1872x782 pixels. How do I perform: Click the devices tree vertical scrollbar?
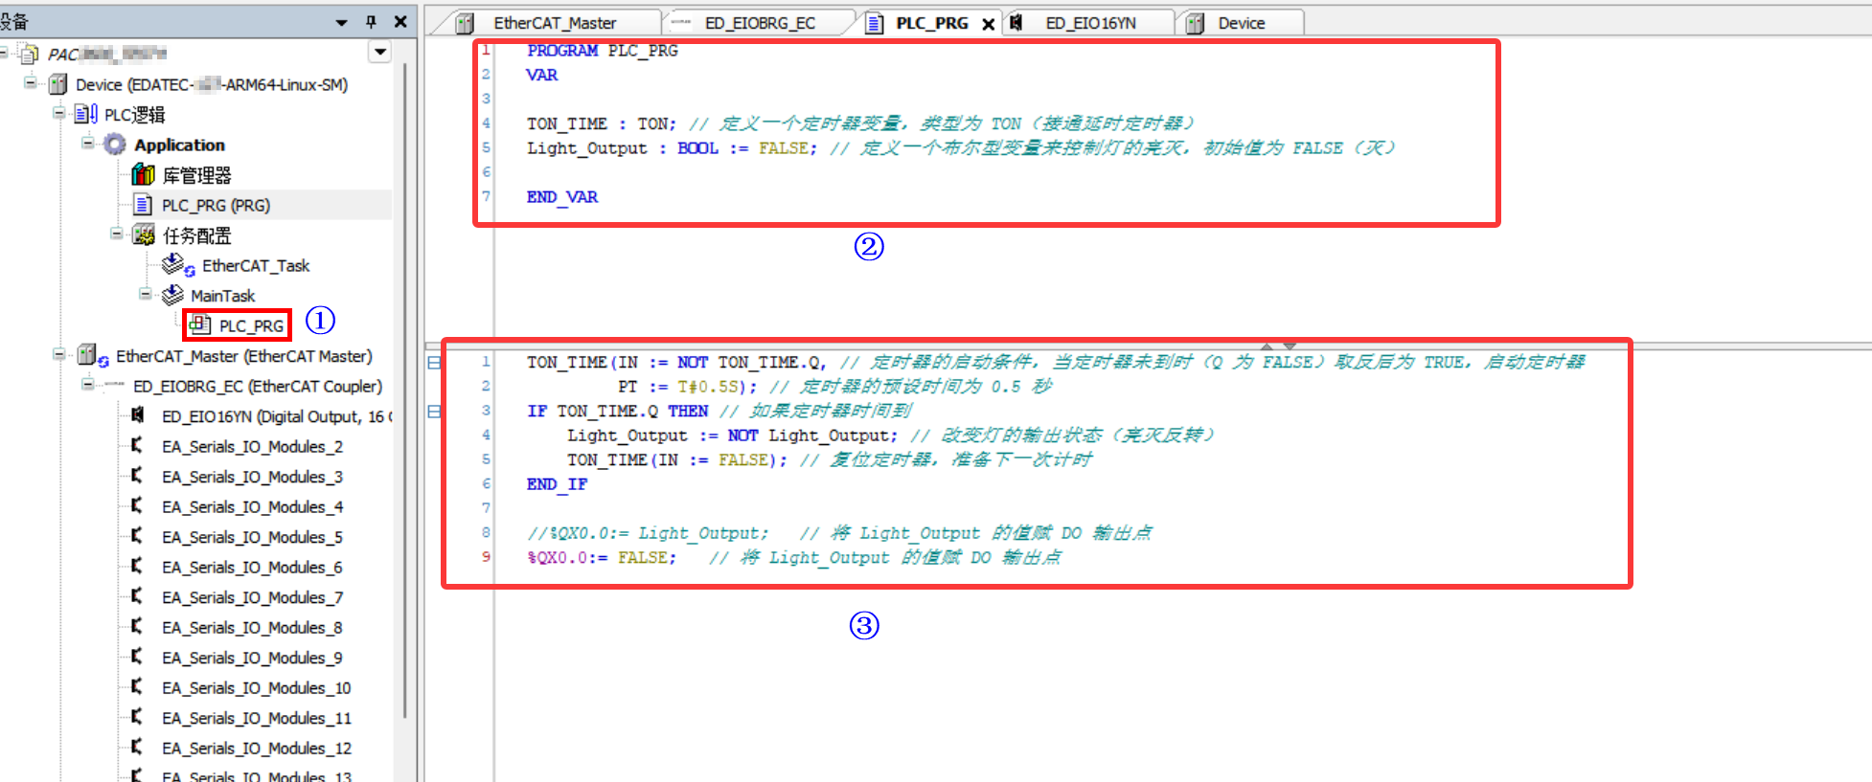[405, 383]
